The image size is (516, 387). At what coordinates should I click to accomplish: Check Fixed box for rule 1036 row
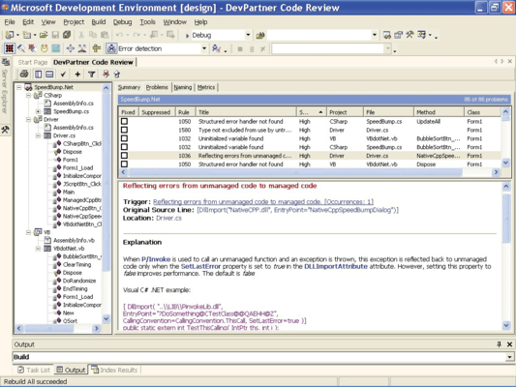coord(124,156)
